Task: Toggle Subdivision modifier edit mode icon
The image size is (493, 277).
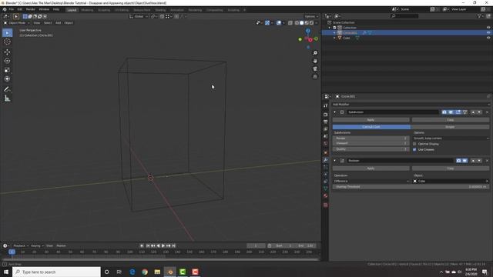Action: pos(458,112)
